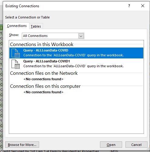Click the Connections in this Workbook heading
Screen dimensions: 150x152
pos(42,45)
